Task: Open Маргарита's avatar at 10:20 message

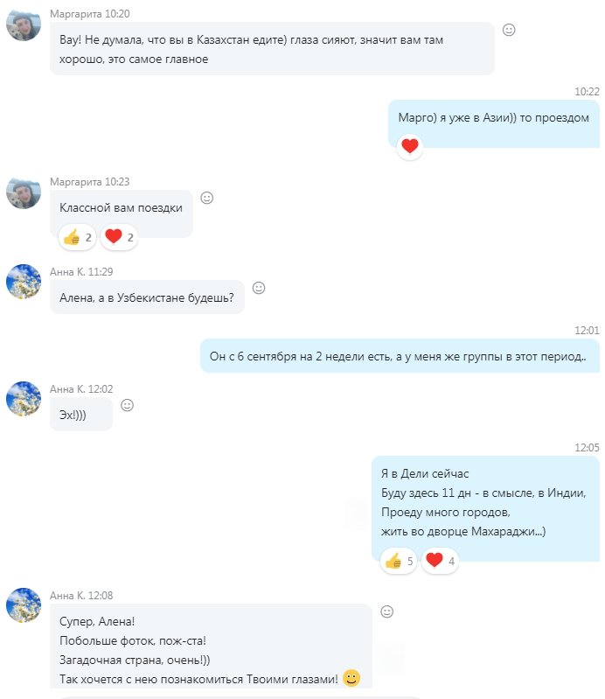Action: coord(24,25)
